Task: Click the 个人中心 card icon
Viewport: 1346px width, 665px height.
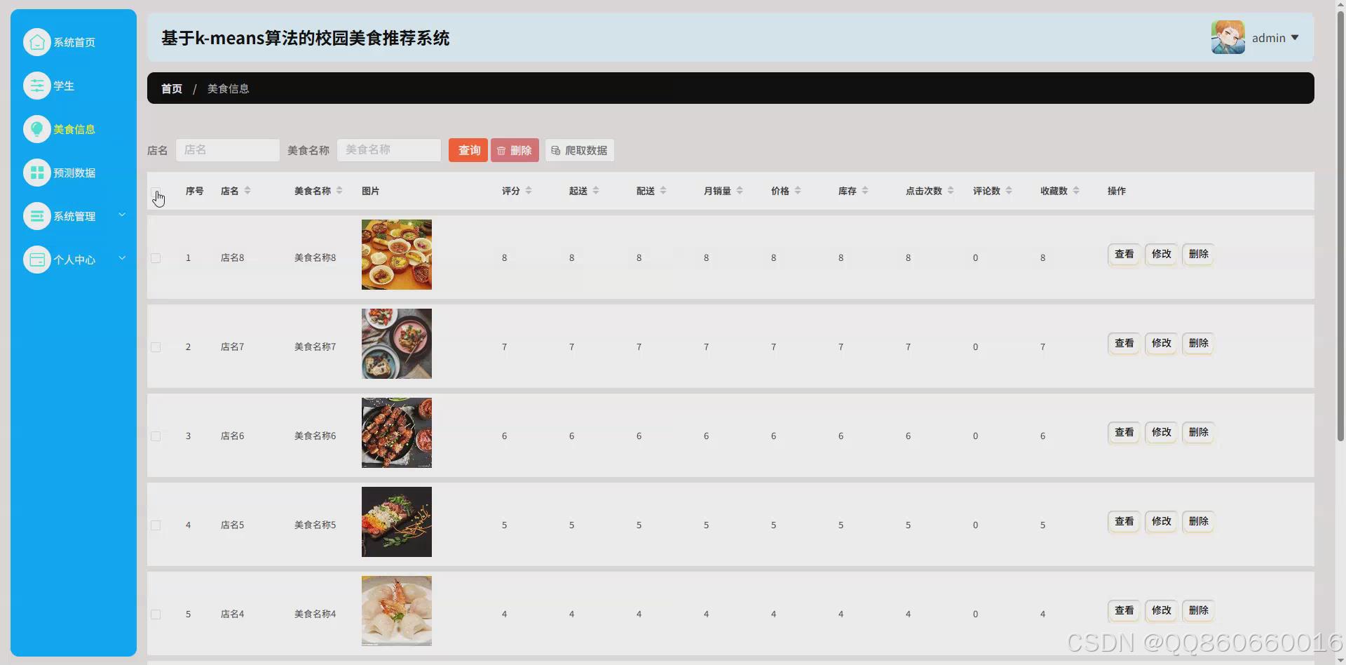Action: pyautogui.click(x=37, y=260)
